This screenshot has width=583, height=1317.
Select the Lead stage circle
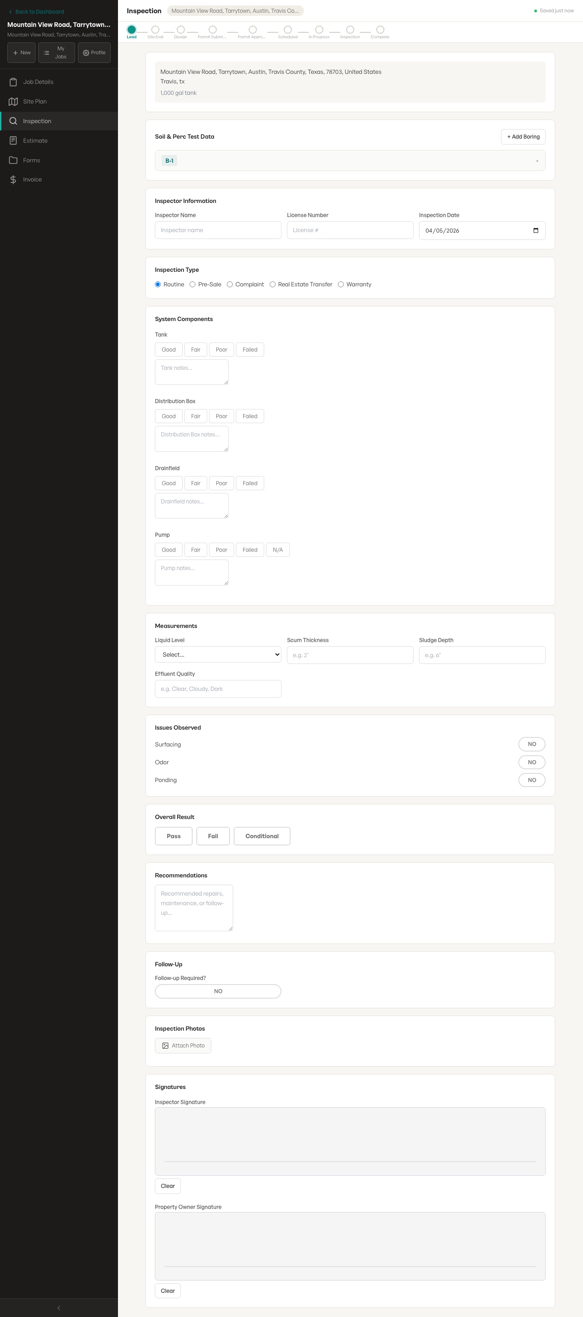point(132,30)
